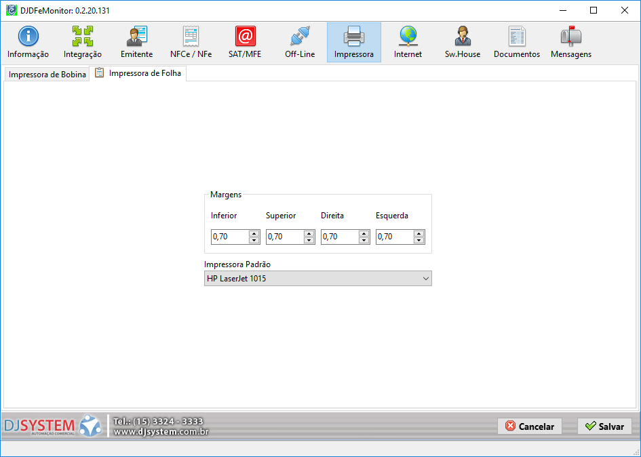Select the Impressora de Folha tab
This screenshot has height=457, width=641.
(138, 73)
